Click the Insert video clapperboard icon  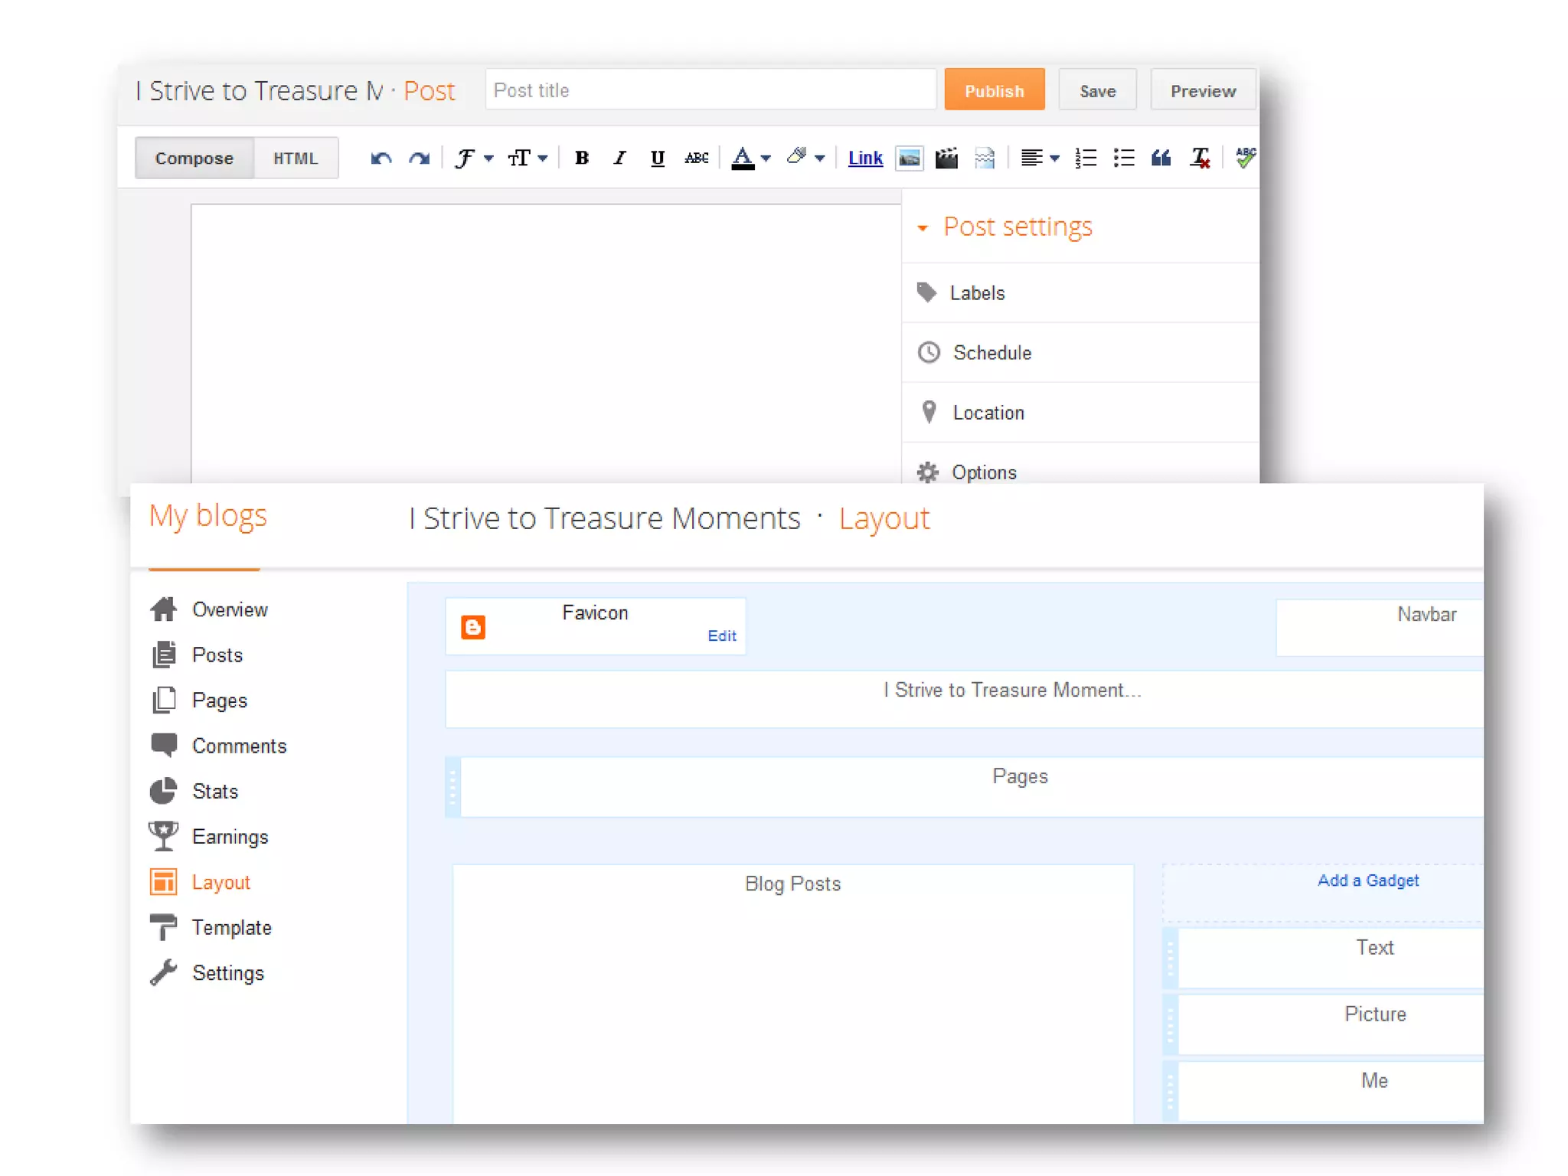pos(947,158)
